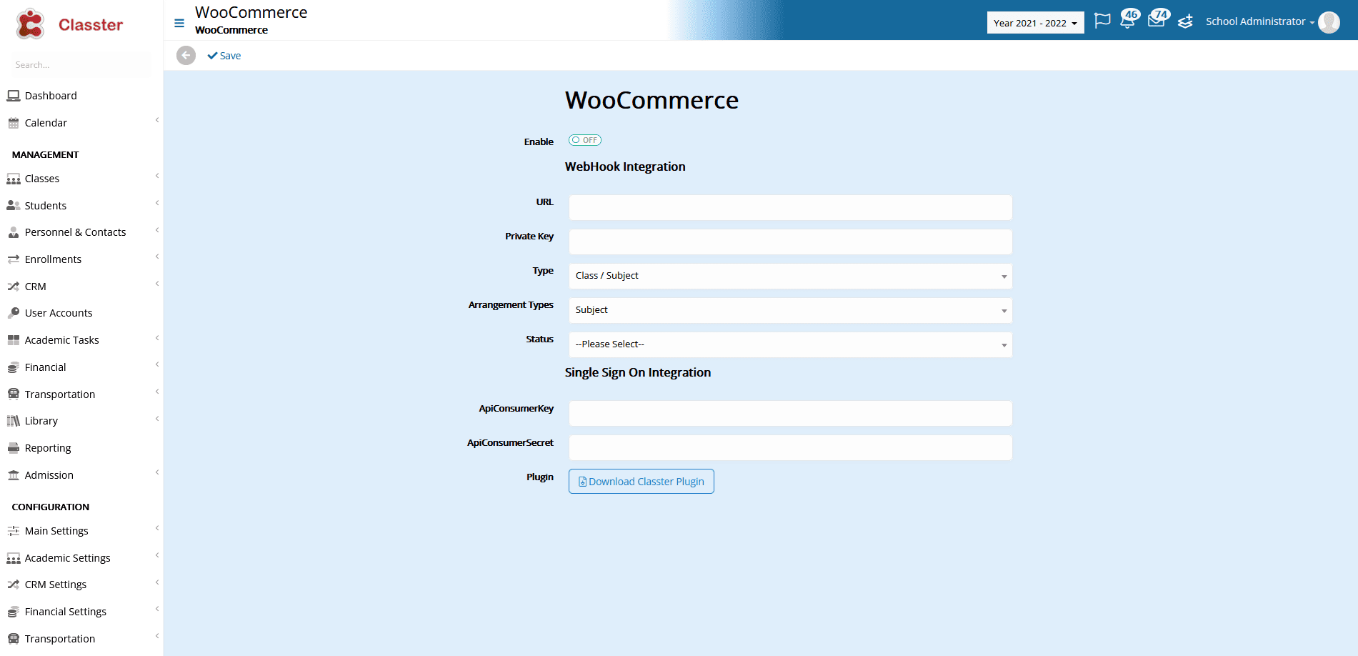Open CRM Settings menu item
This screenshot has height=656, width=1358.
pos(56,585)
